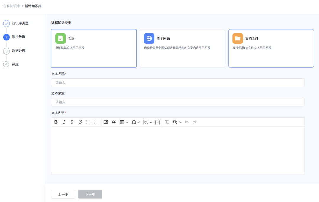Toggle bold formatting in the editor
The height and width of the screenshot is (202, 319).
point(56,122)
